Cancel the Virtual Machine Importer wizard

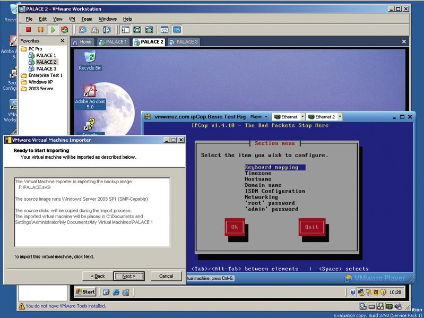pos(166,276)
